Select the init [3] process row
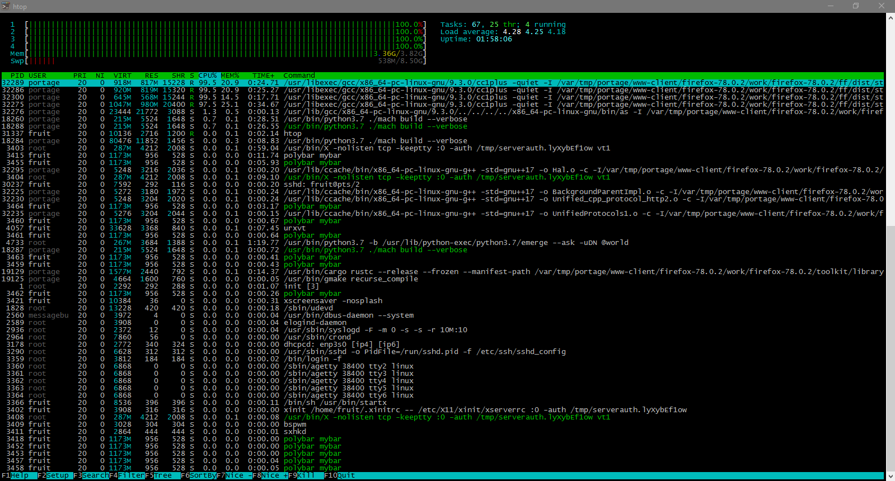Screen dimensions: 895x481 click(443, 286)
